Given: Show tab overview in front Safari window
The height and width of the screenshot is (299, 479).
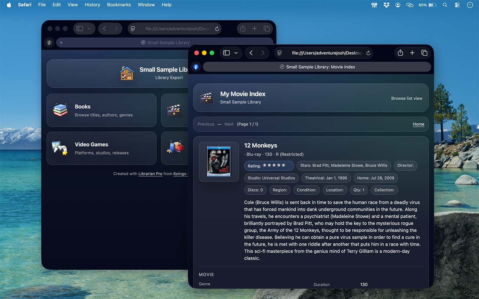Looking at the screenshot, I should tap(424, 53).
